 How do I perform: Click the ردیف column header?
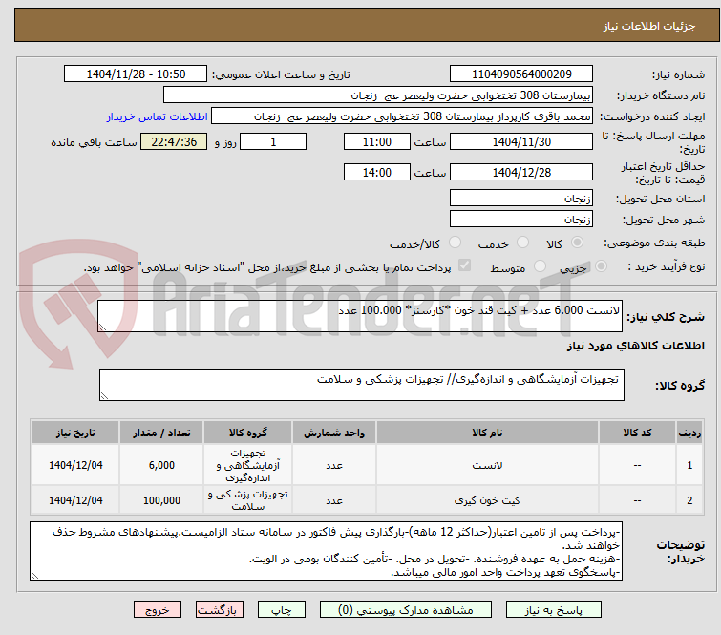(689, 433)
